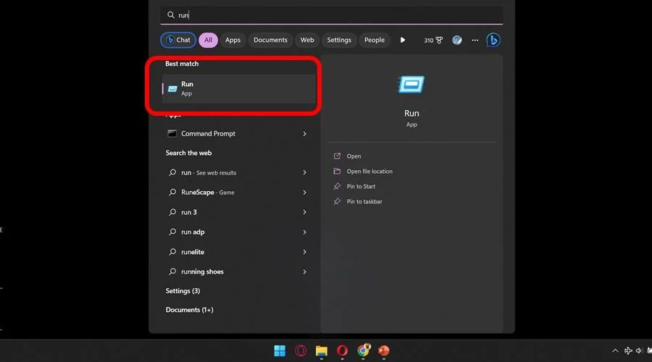The width and height of the screenshot is (652, 362).
Task: Switch to the Apps filter tab
Action: pos(233,40)
